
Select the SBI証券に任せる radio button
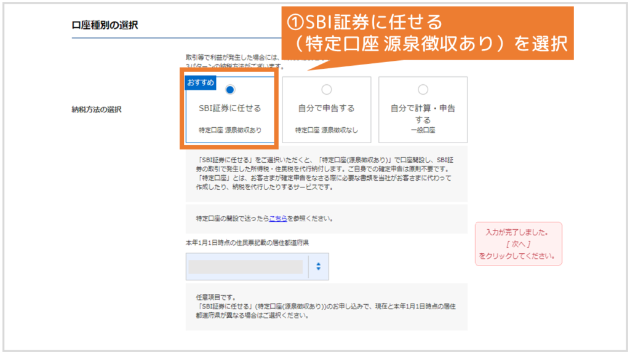230,90
